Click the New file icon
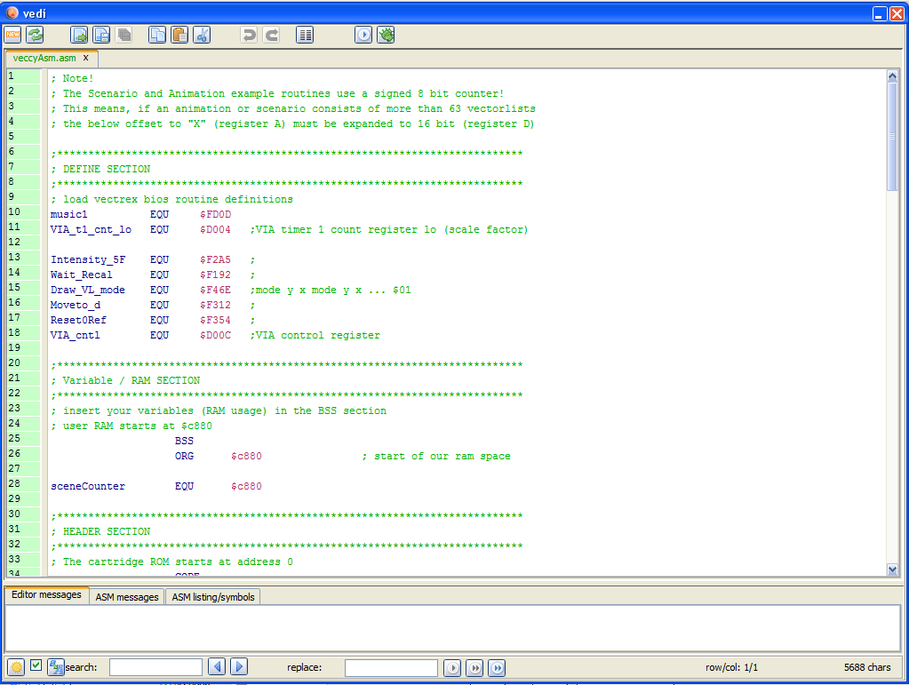Screen dimensions: 909x685 coord(12,35)
